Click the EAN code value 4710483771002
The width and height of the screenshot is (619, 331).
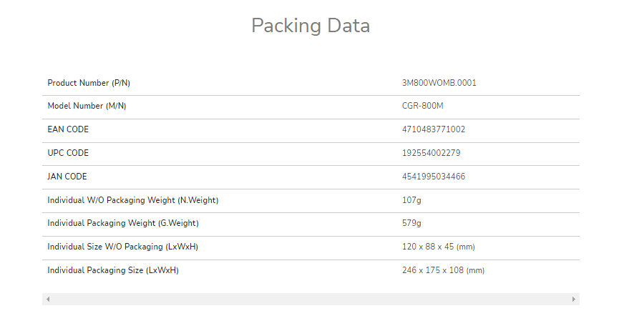coord(434,129)
